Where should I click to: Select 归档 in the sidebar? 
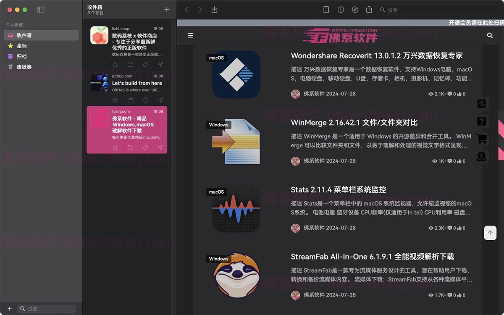coord(22,56)
